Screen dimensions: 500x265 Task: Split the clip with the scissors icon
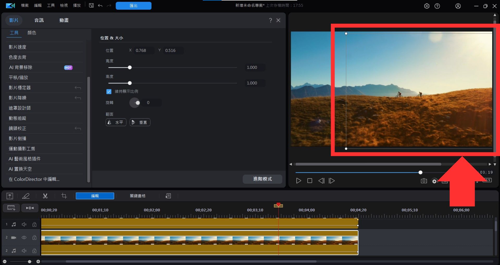45,196
